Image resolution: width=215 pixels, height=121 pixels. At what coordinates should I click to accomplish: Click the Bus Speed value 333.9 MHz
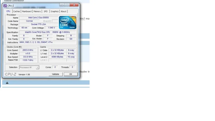28,57
